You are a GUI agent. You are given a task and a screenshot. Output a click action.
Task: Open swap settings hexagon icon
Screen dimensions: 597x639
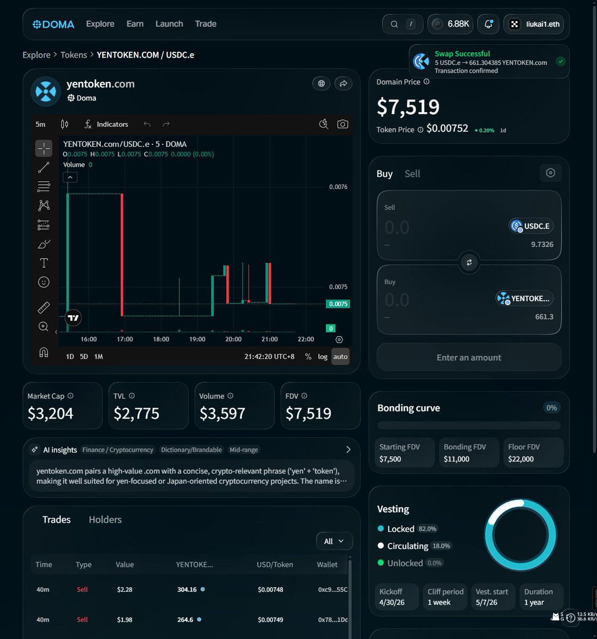click(551, 173)
